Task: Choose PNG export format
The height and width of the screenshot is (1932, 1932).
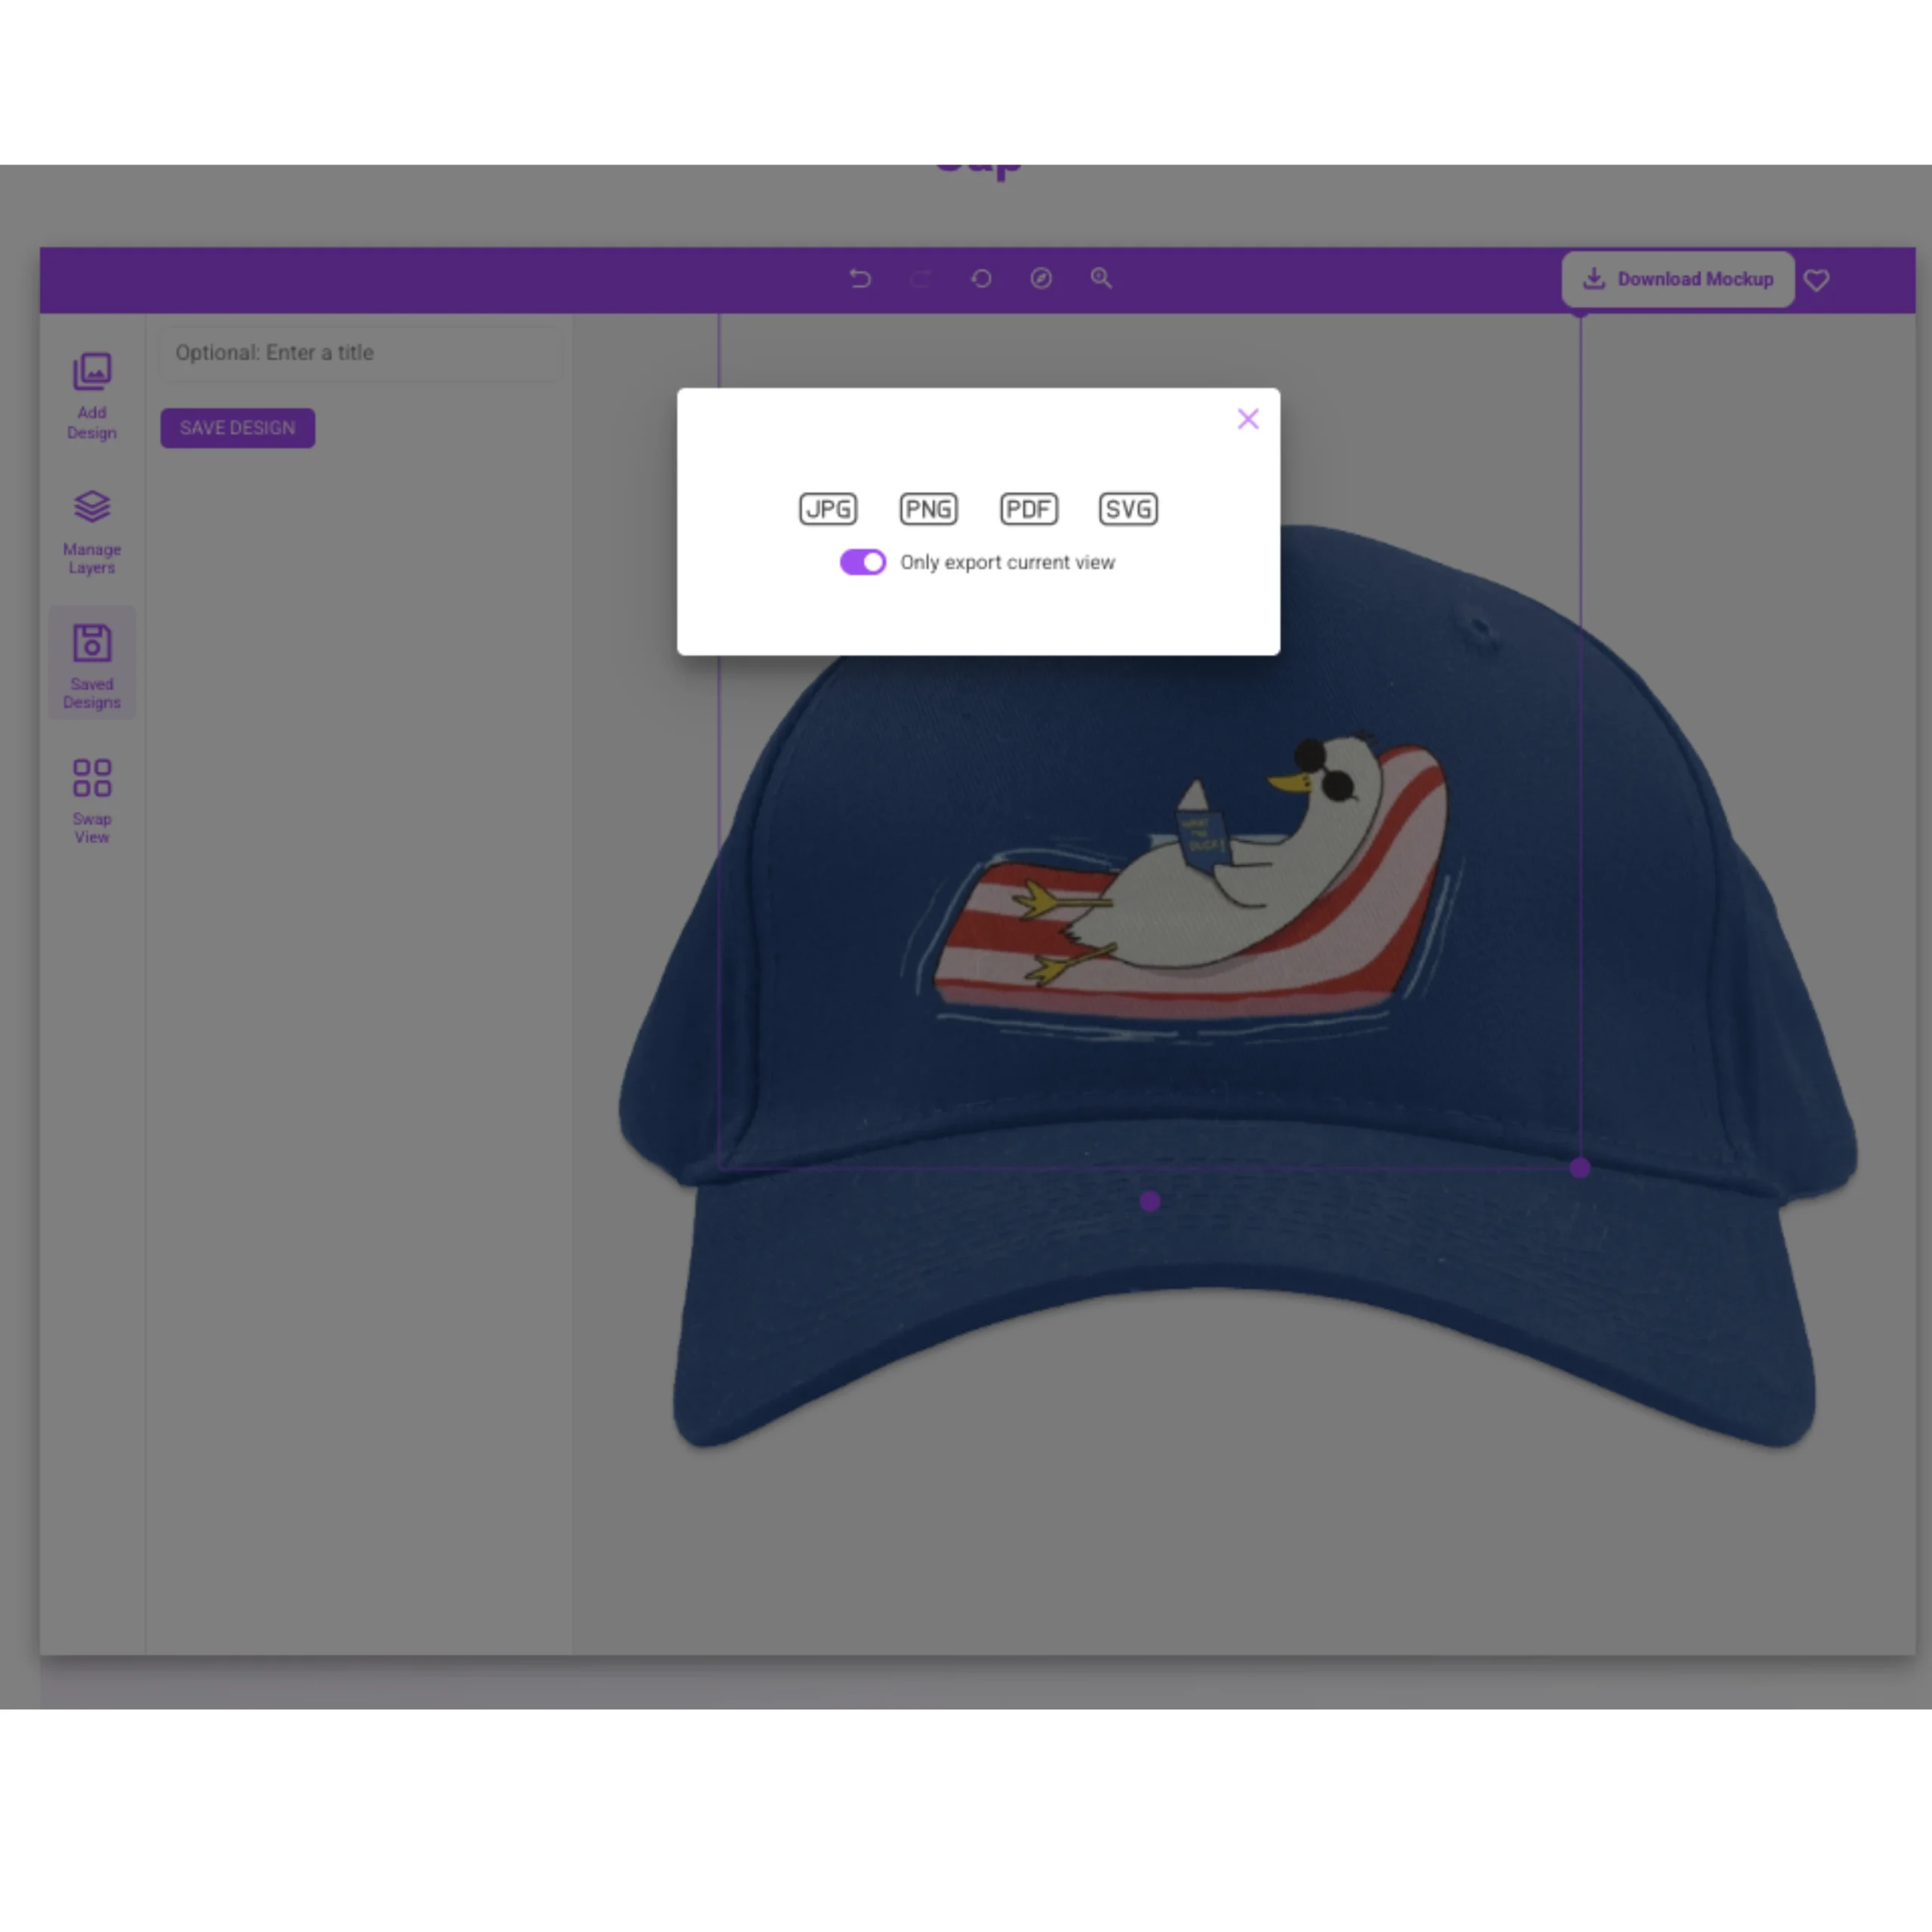Action: (x=928, y=509)
